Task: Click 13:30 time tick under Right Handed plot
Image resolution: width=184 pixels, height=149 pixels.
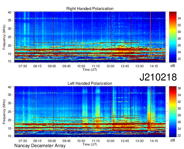Action: (x=139, y=66)
